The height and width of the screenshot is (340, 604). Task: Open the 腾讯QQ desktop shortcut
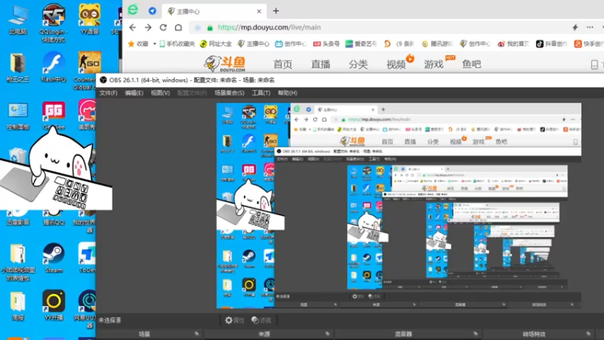point(54,219)
